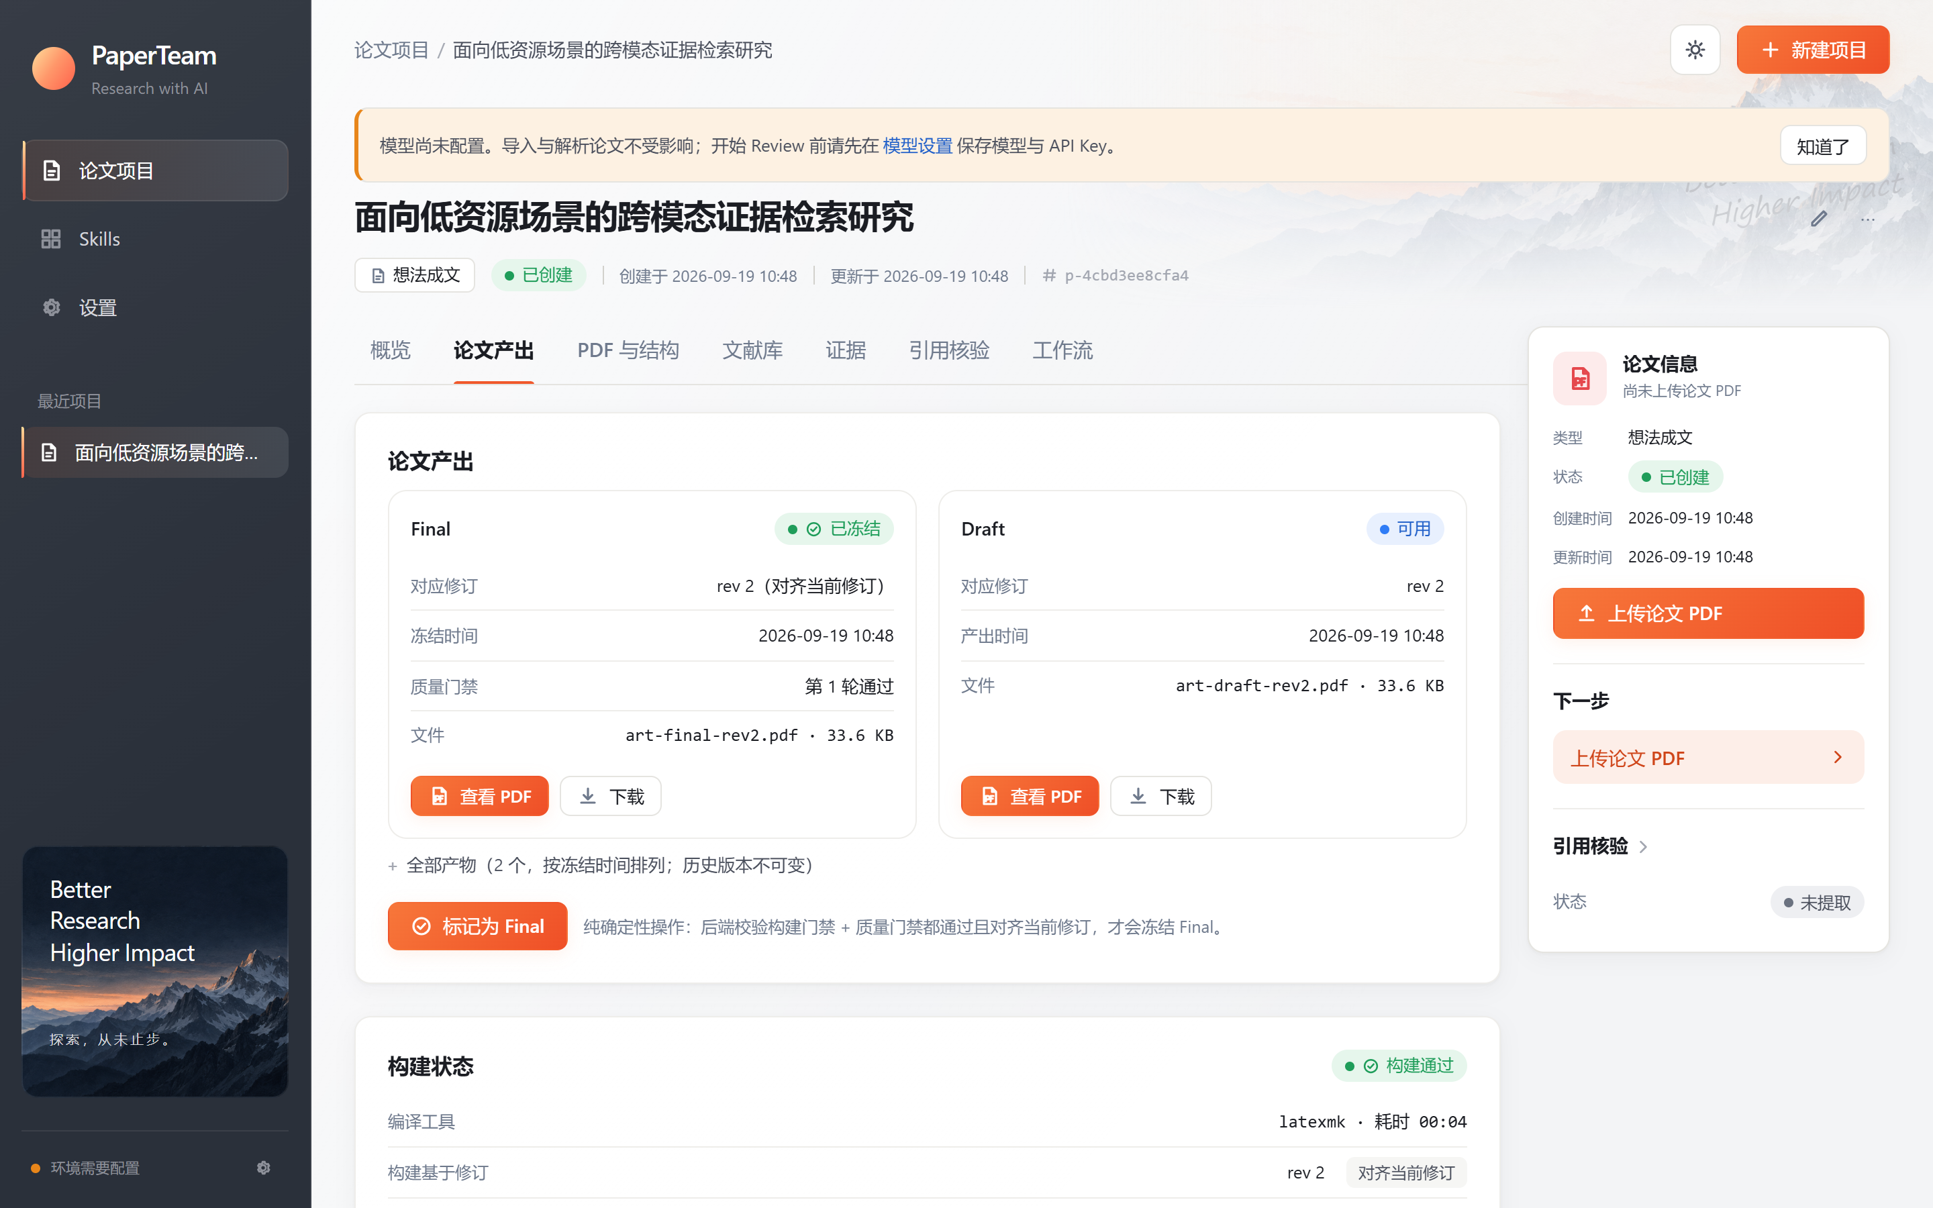The width and height of the screenshot is (1933, 1208).
Task: Click the project ID p-4cbd3ee8cfa4
Action: (x=1126, y=275)
